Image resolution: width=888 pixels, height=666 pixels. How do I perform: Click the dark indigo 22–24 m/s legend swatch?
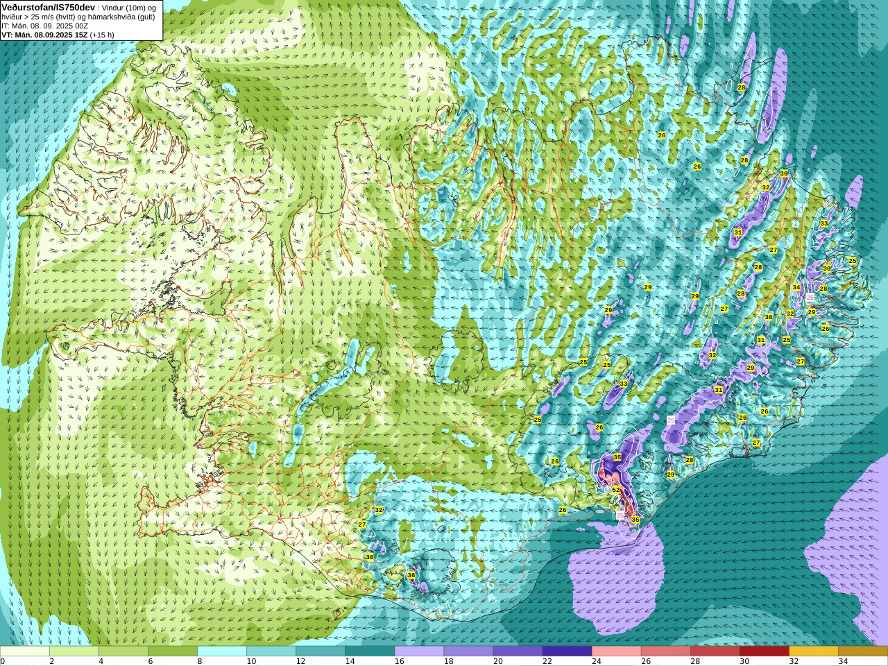tap(567, 651)
